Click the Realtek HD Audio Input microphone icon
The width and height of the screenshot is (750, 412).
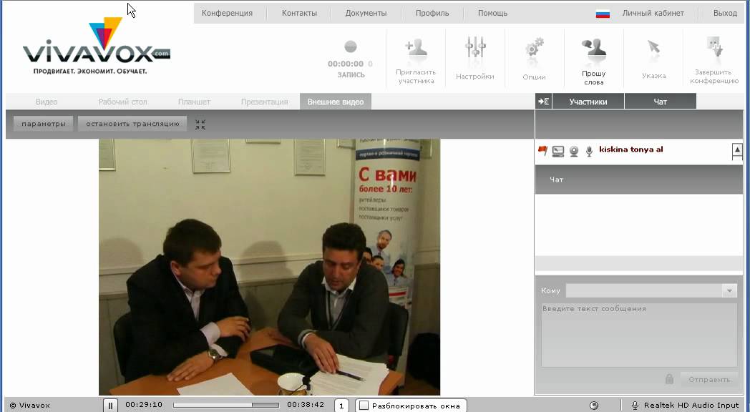point(635,406)
